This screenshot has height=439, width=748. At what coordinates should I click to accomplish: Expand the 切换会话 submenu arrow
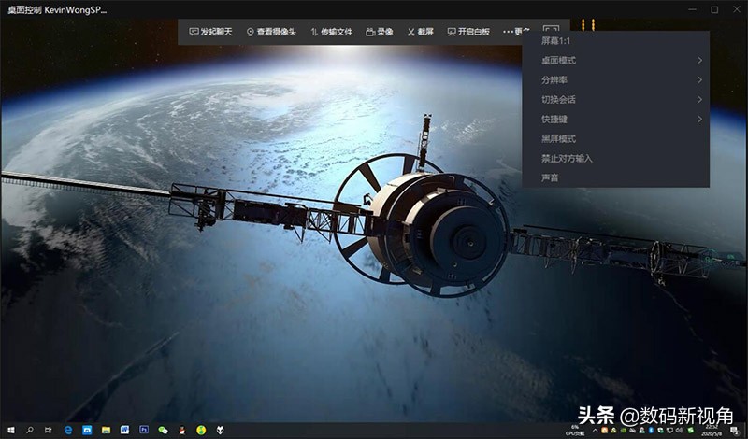point(699,100)
